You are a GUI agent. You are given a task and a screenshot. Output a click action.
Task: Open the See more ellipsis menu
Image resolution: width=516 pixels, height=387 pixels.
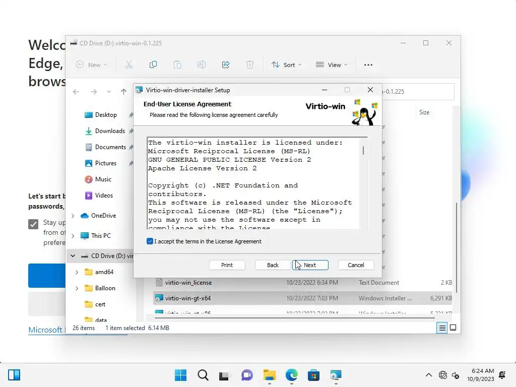click(x=368, y=65)
